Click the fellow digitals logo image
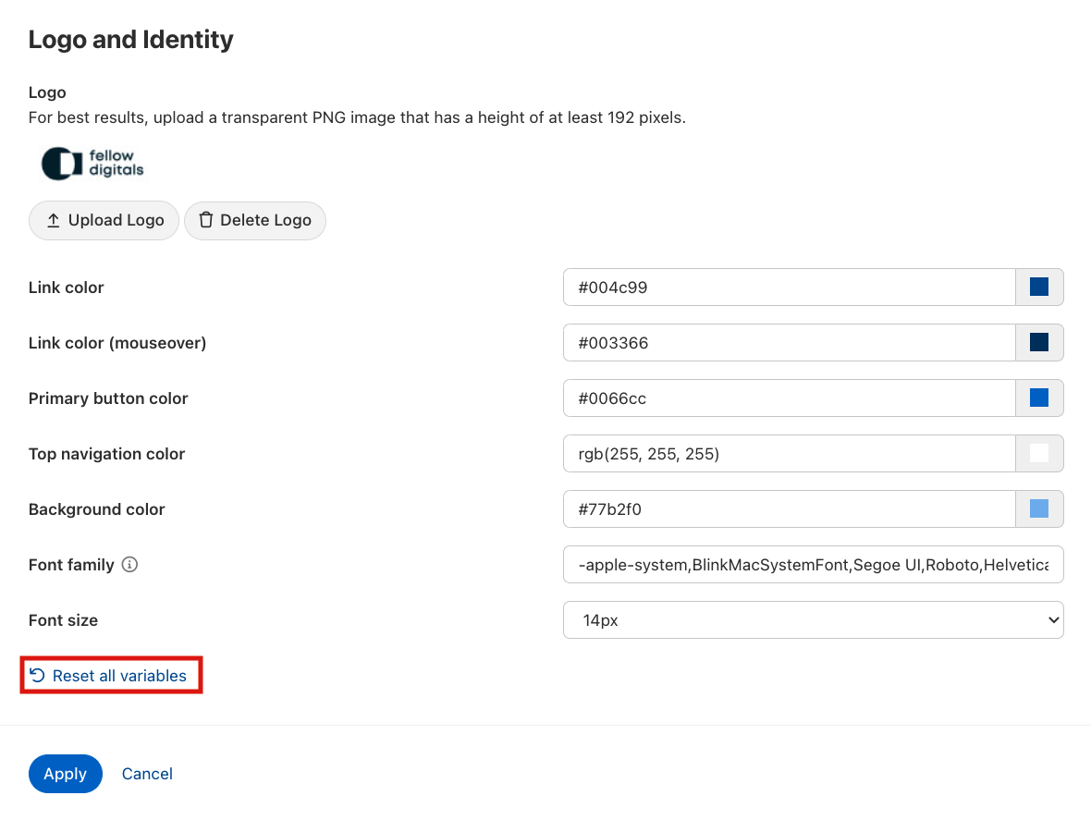1091x820 pixels. [x=93, y=164]
